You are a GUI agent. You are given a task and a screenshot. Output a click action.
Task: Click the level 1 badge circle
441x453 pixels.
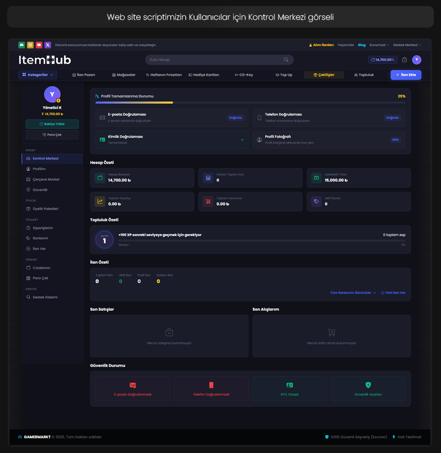pos(104,240)
